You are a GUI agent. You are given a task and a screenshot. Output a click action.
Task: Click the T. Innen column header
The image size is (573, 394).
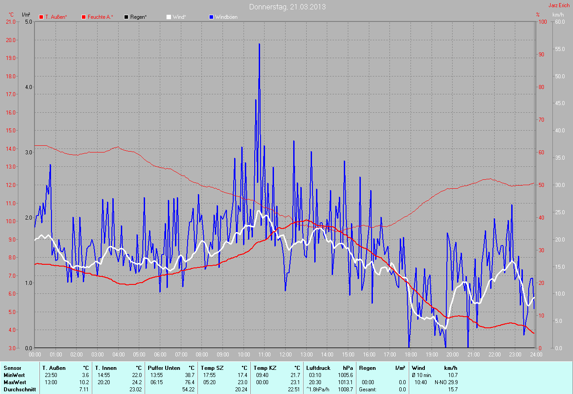[x=105, y=368]
